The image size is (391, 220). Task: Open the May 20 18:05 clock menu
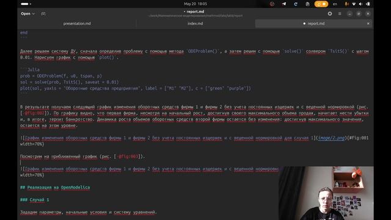pos(195,4)
